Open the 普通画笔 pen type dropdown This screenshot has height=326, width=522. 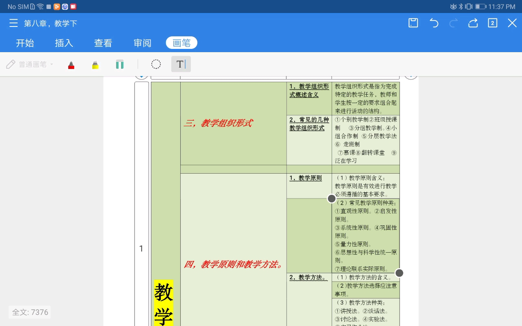(x=30, y=64)
